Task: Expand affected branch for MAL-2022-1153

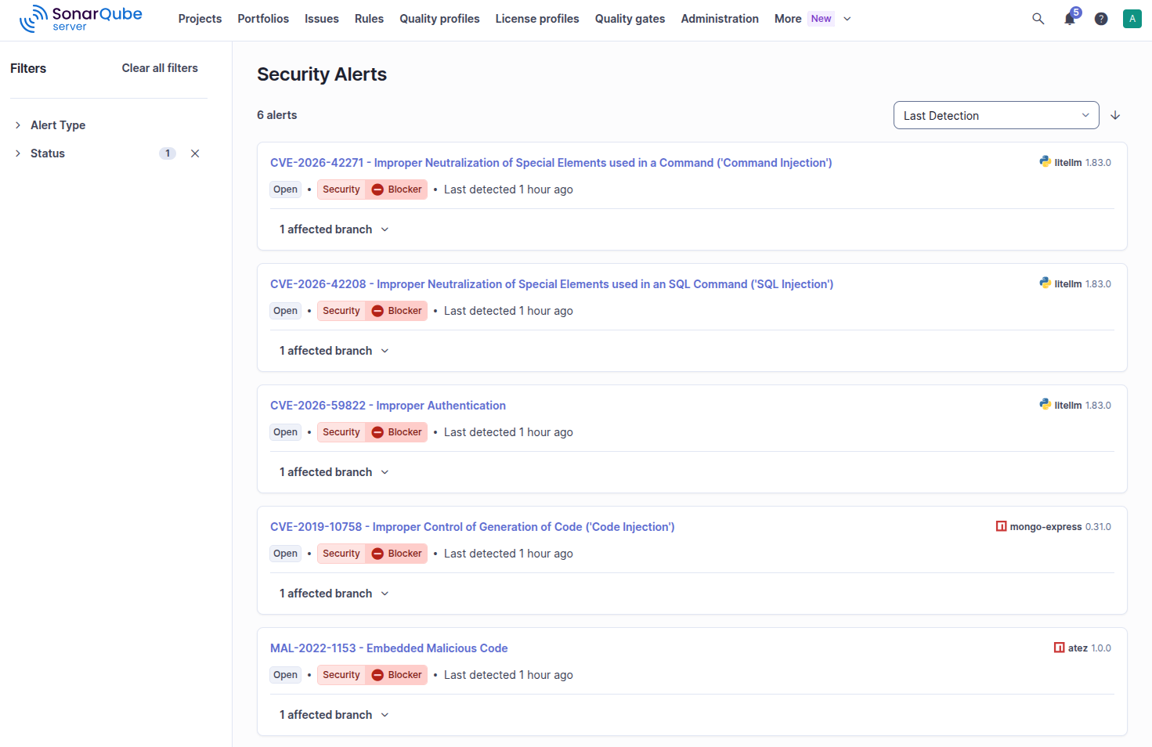Action: (334, 715)
